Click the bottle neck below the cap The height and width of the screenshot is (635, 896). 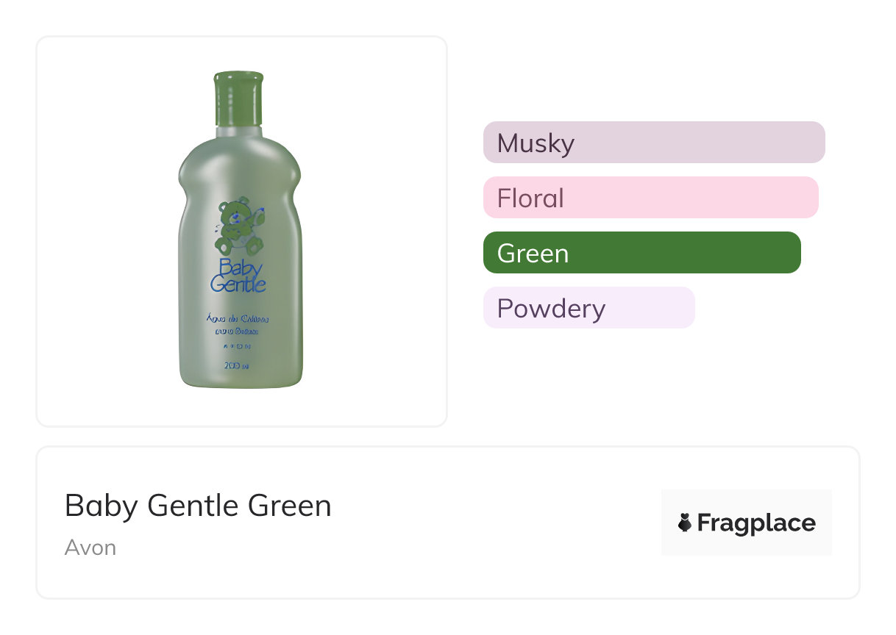point(239,132)
